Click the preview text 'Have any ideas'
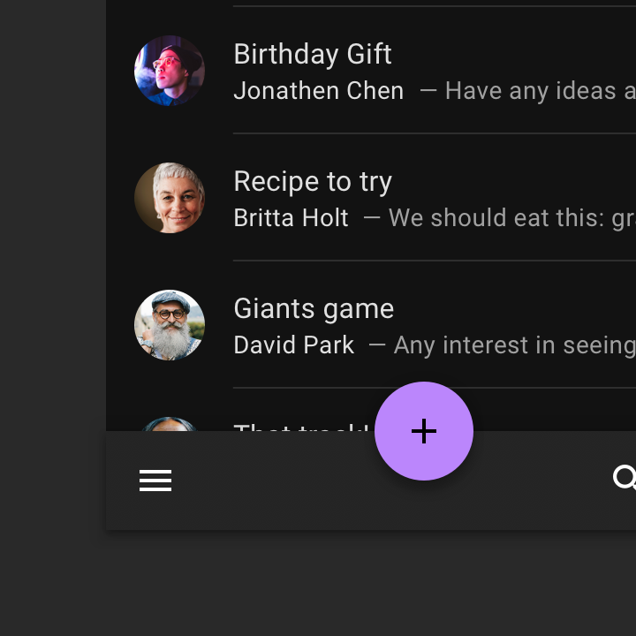636x636 pixels. tap(531, 91)
